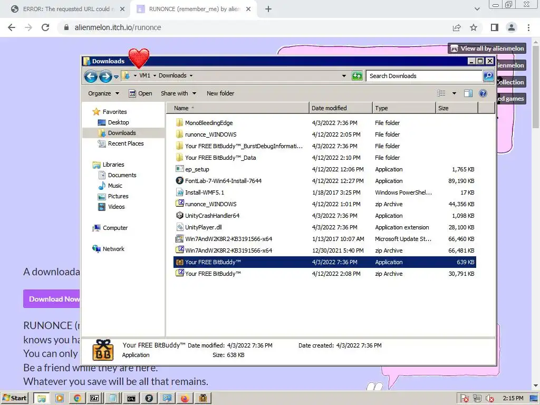This screenshot has height=405, width=540.
Task: Click View all by alienmelon link
Action: tap(487, 49)
